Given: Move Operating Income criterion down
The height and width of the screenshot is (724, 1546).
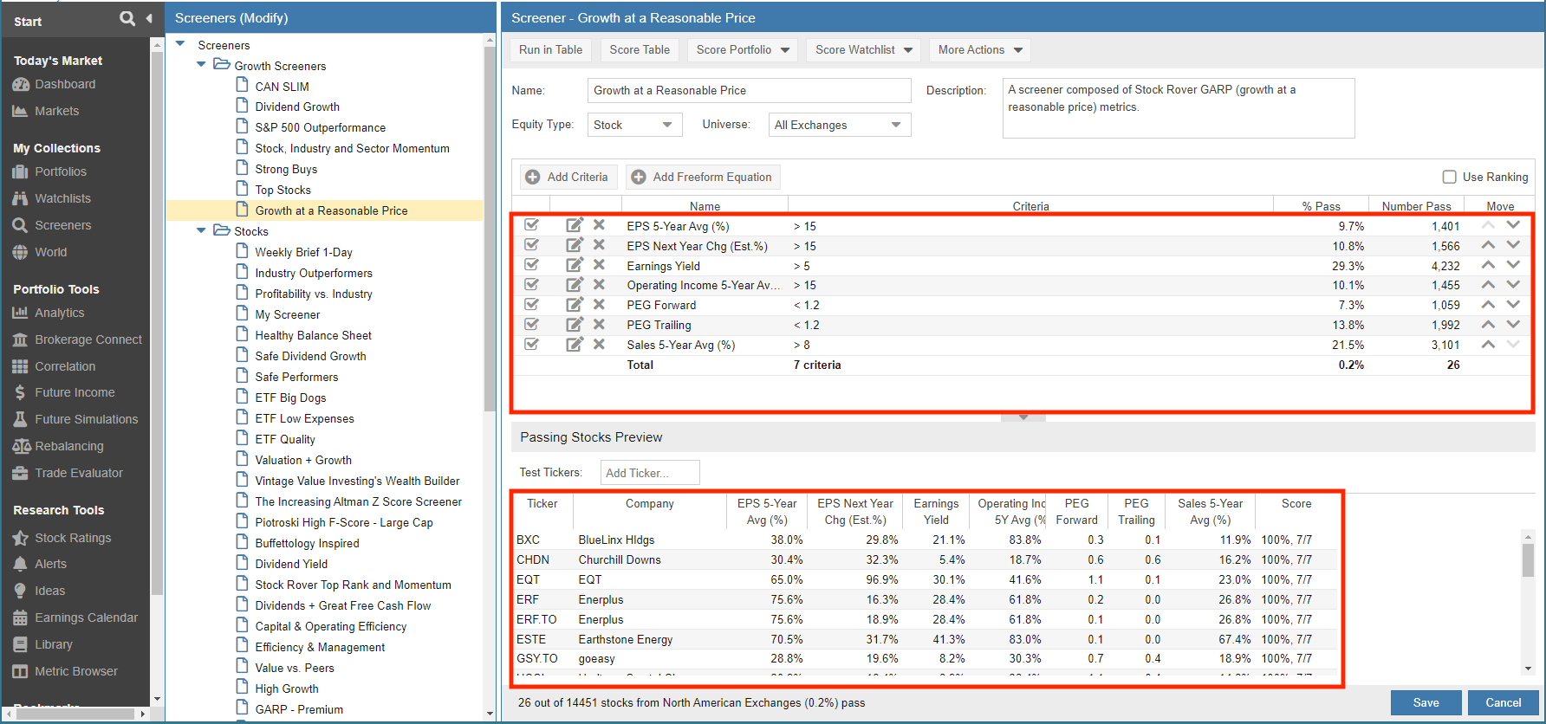Looking at the screenshot, I should coord(1513,284).
